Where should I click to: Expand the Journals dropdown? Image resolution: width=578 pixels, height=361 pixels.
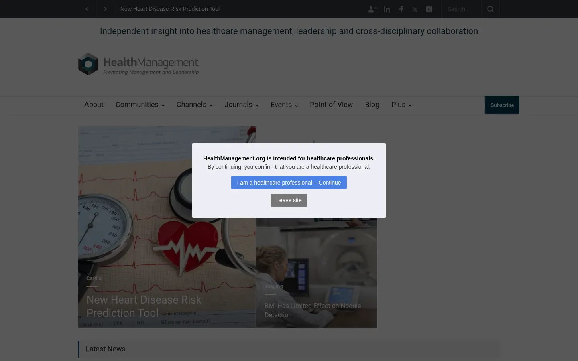tap(242, 105)
